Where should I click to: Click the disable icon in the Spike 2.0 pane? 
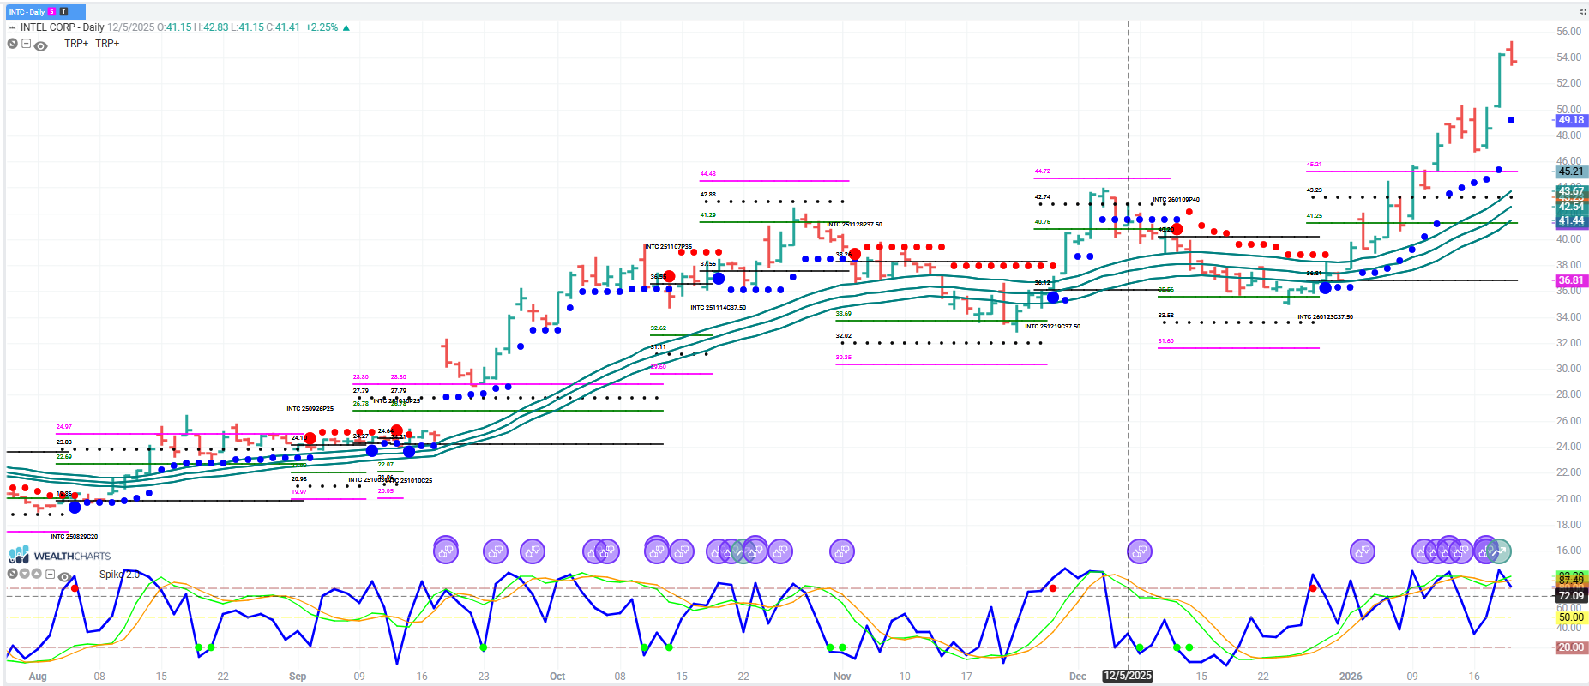12,574
